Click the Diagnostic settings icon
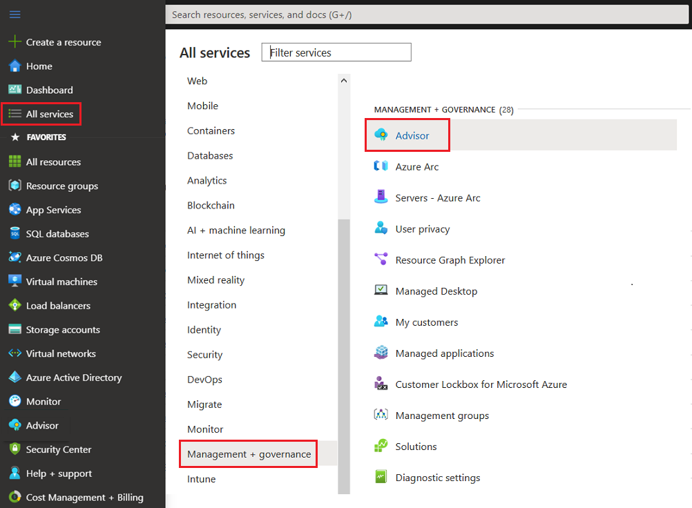This screenshot has width=692, height=508. [381, 477]
